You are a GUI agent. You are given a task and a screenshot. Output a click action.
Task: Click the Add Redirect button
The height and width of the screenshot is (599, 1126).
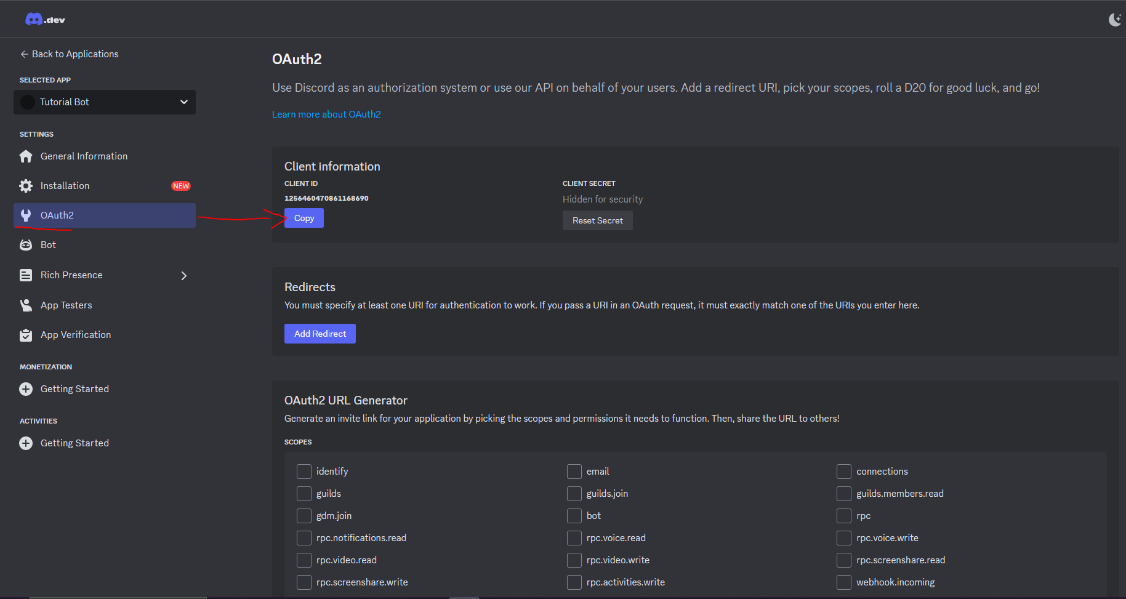(320, 334)
